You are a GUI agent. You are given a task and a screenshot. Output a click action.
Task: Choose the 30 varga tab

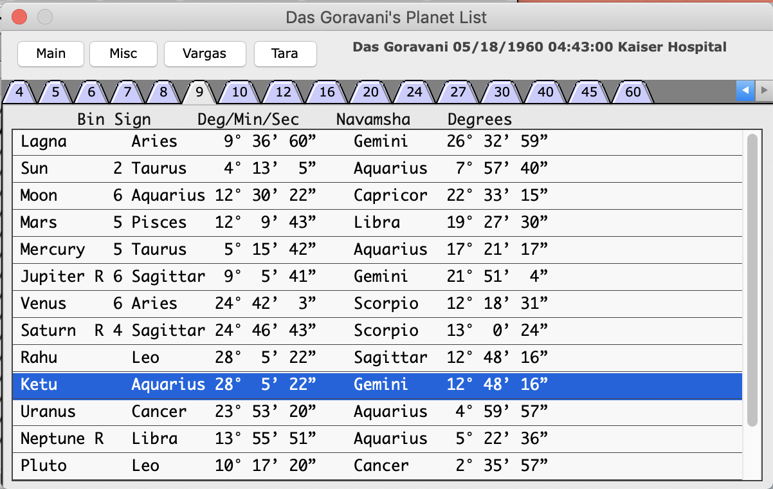(502, 92)
